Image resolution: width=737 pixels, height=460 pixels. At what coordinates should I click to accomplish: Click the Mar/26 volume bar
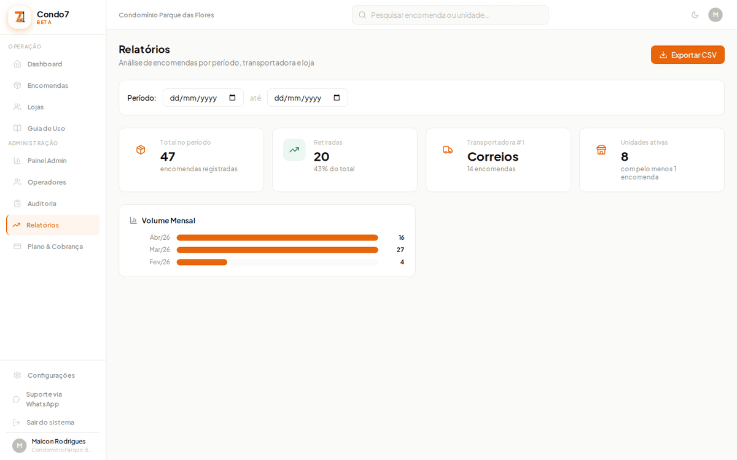click(x=277, y=250)
